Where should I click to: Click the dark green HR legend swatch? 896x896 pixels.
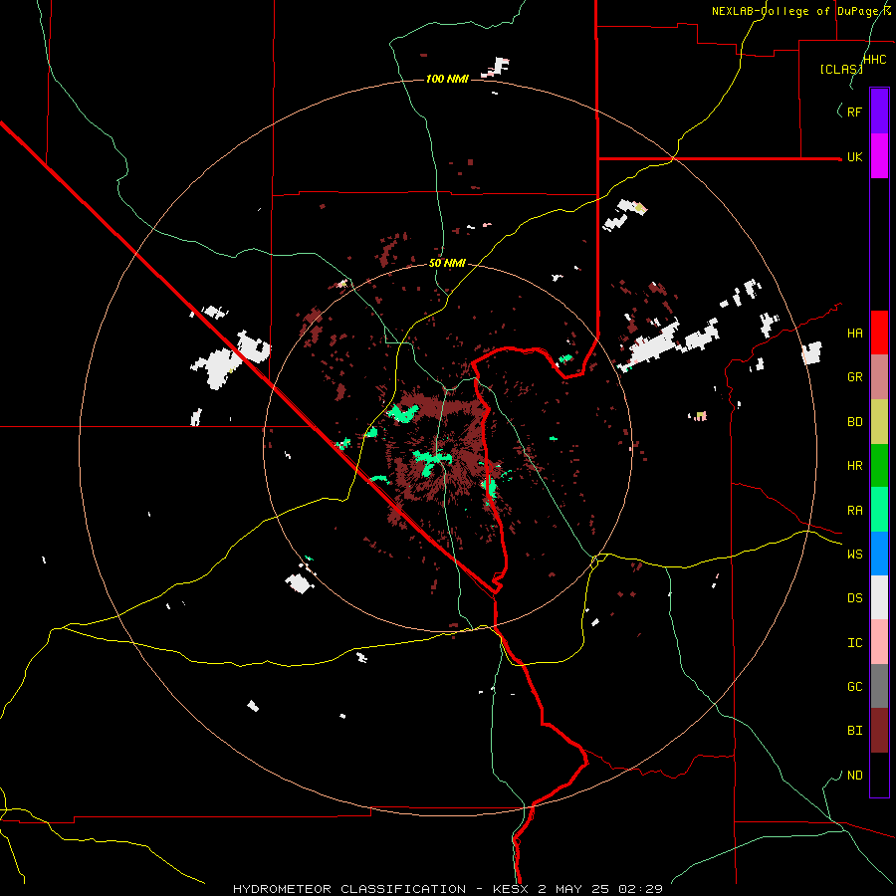click(x=879, y=466)
